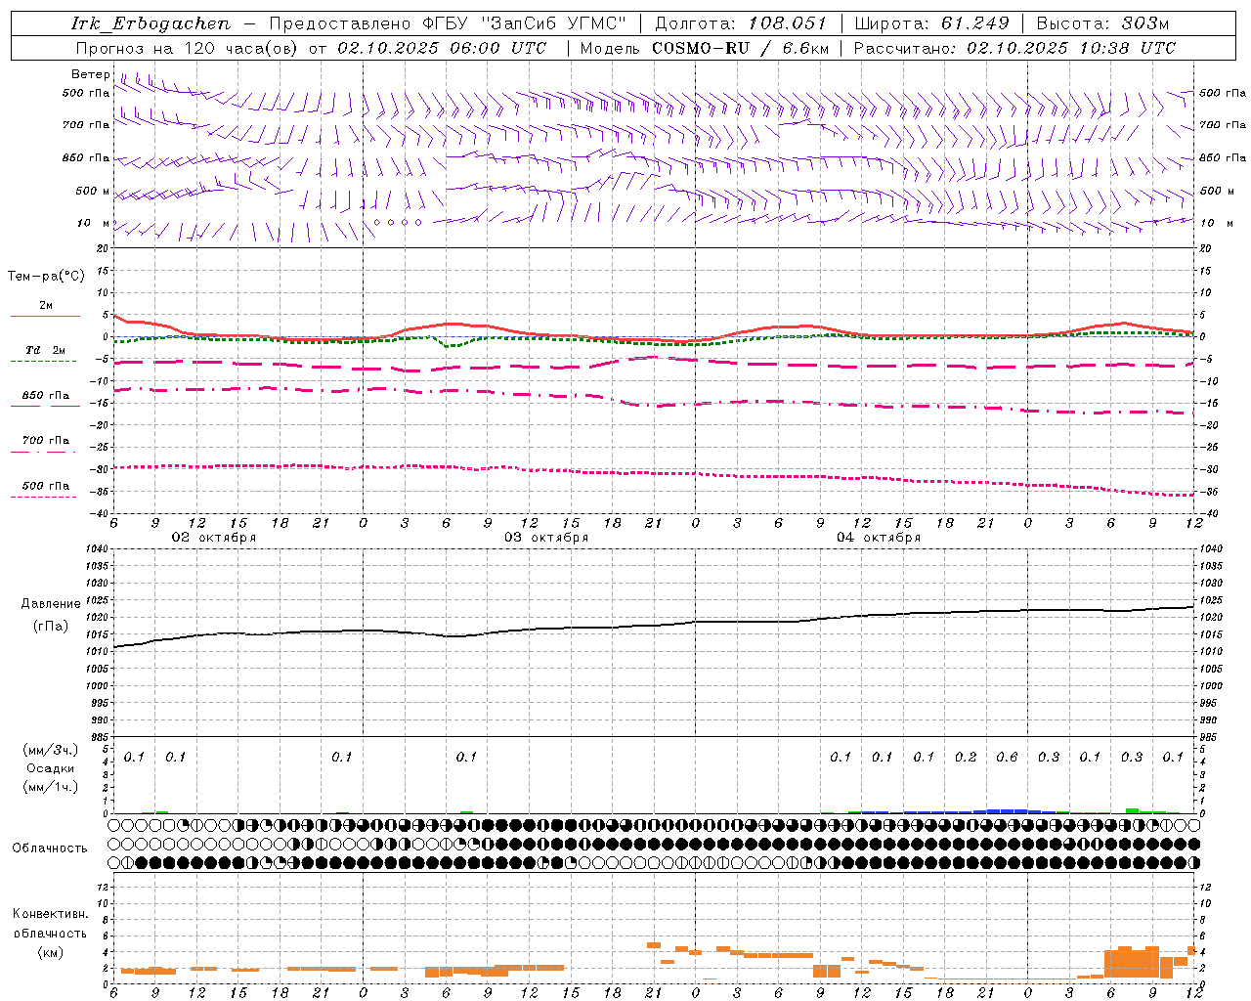The height and width of the screenshot is (1001, 1251).
Task: Click the Конвективн. облачность panel label
Action: click(x=50, y=923)
